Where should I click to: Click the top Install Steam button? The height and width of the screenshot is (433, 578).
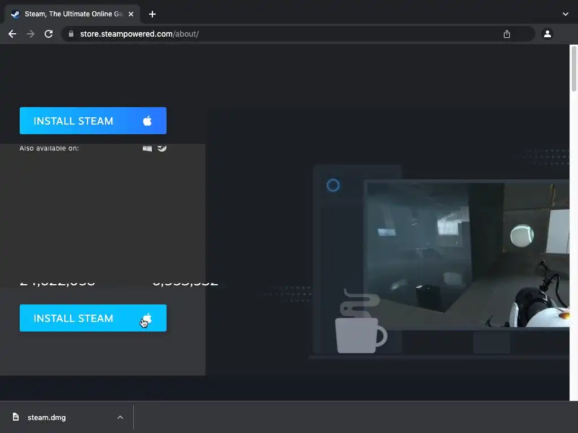coord(93,121)
